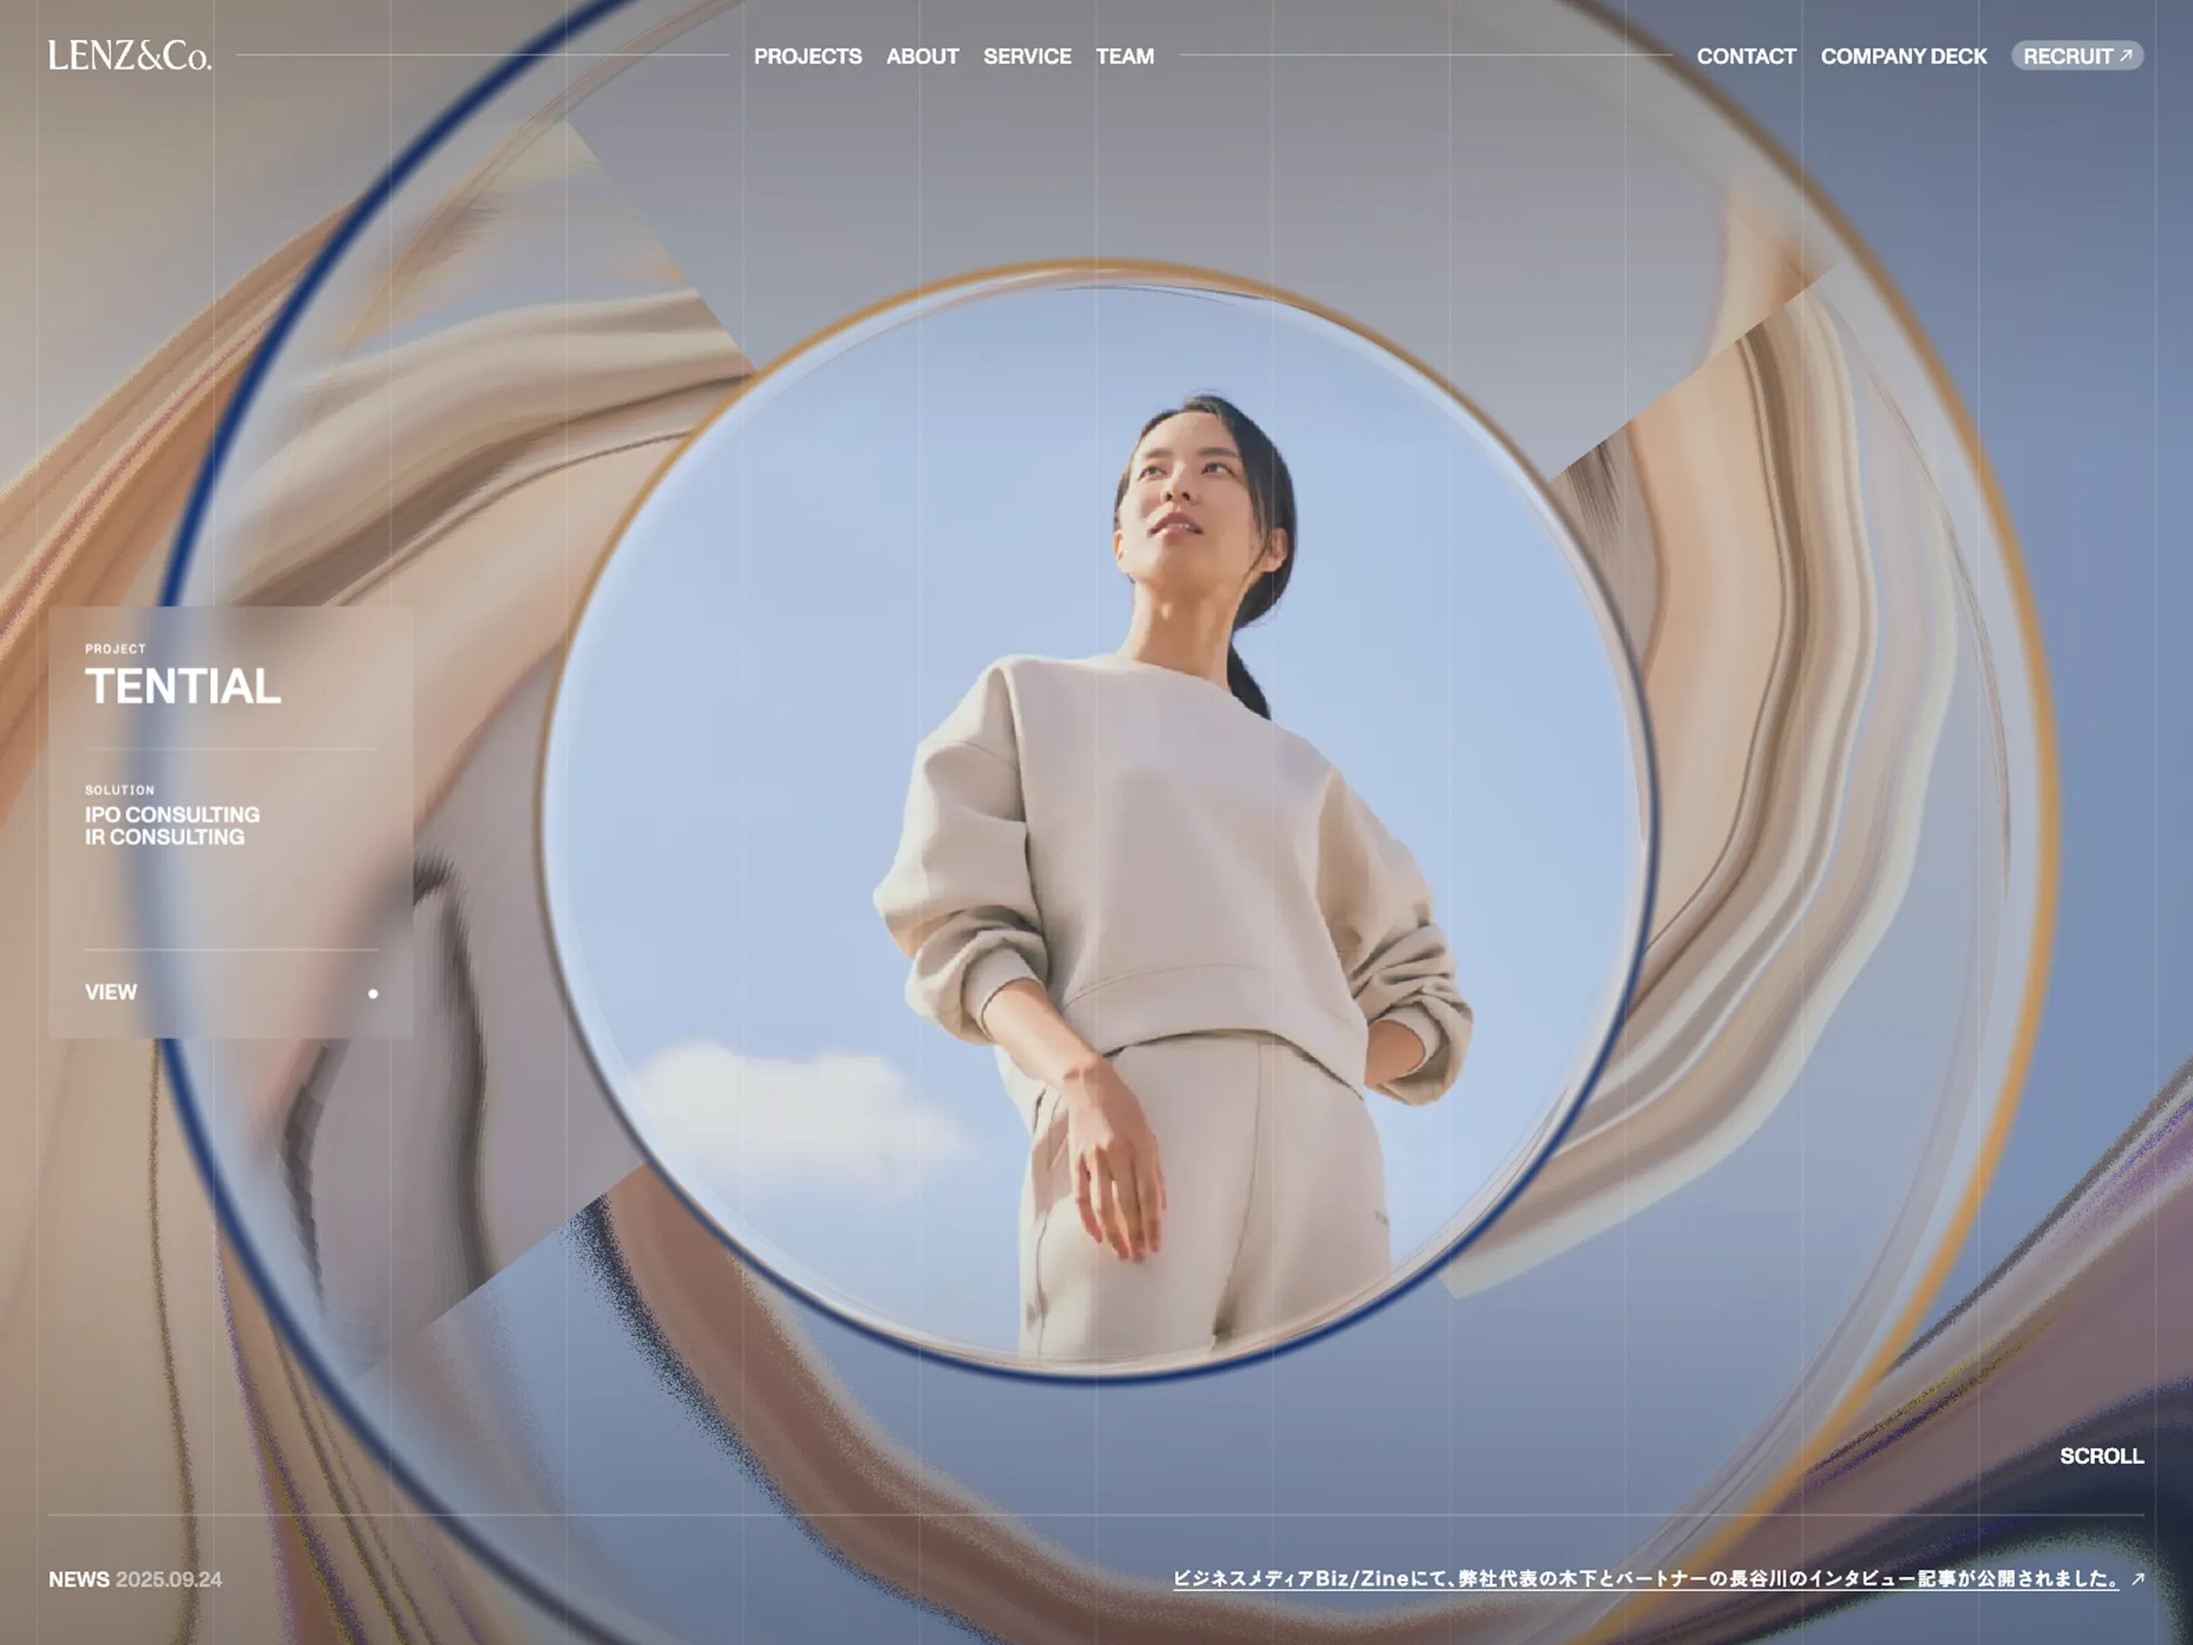Open the Biz/Zine interview news headline
2193x1645 pixels.
[x=1646, y=1578]
